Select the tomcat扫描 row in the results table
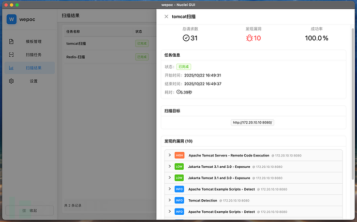The height and width of the screenshot is (222, 357). point(76,43)
